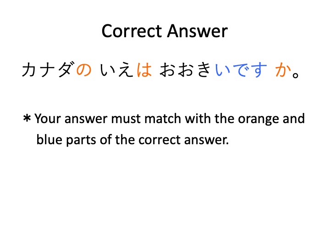The width and height of the screenshot is (330, 248).
Task: Click the word "with" in the note
Action: click(x=198, y=119)
